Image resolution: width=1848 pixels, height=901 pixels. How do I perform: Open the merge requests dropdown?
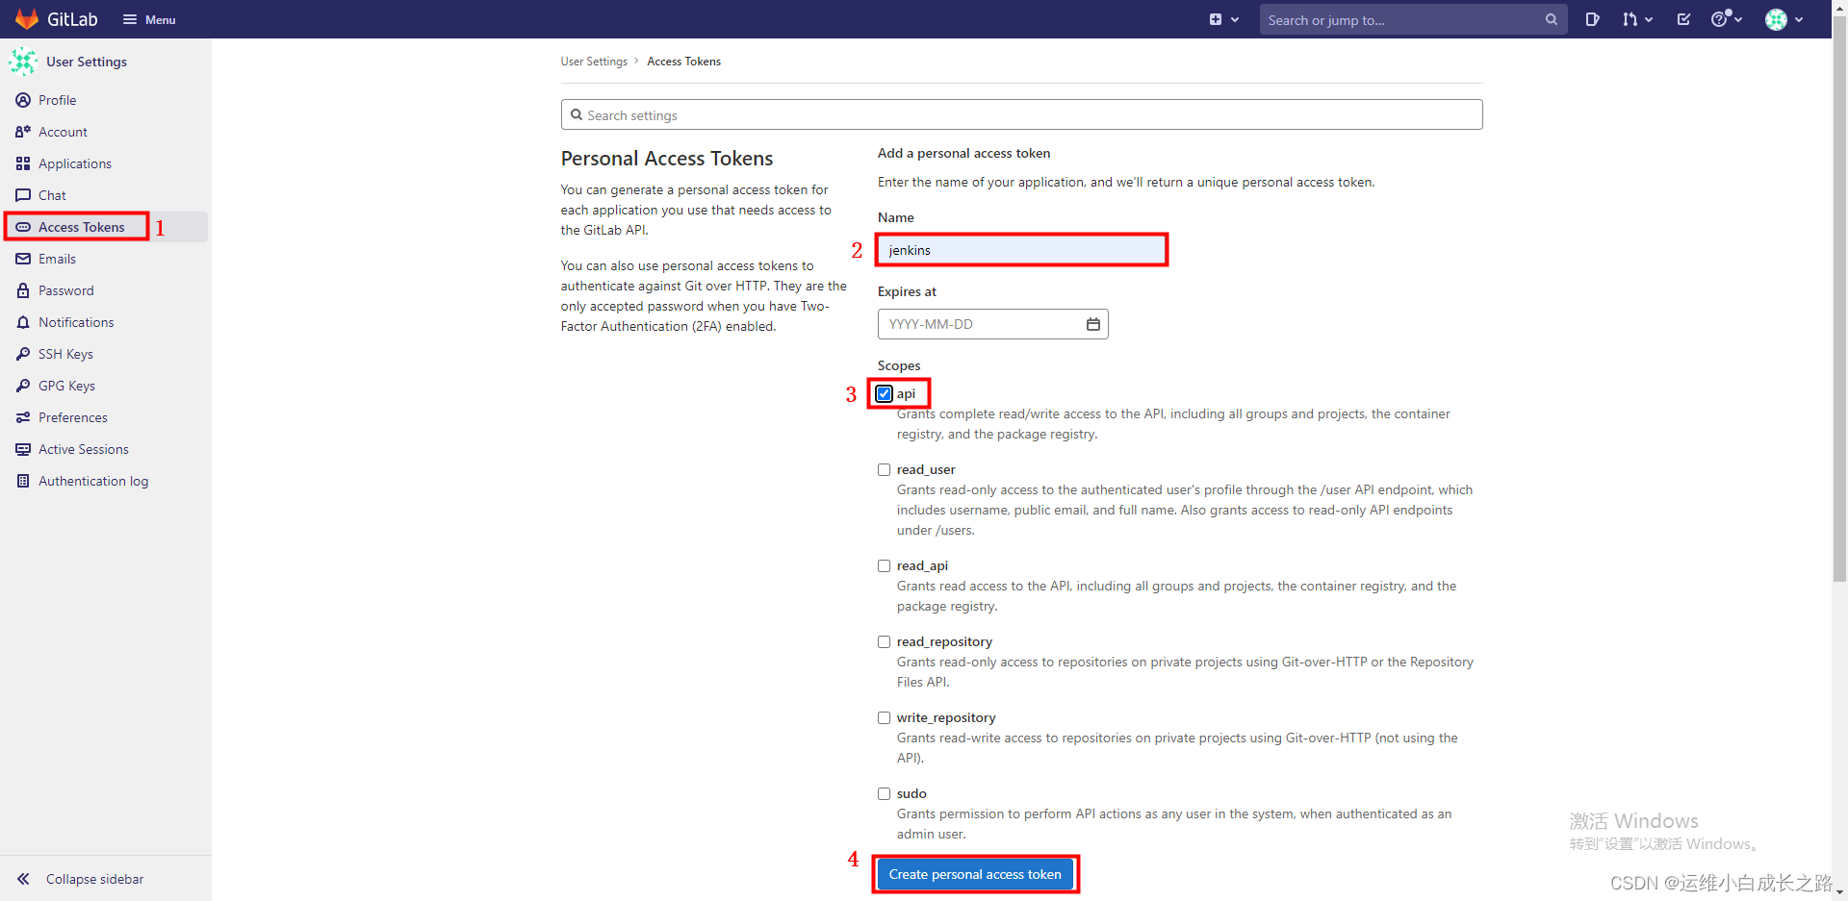[x=1637, y=19]
